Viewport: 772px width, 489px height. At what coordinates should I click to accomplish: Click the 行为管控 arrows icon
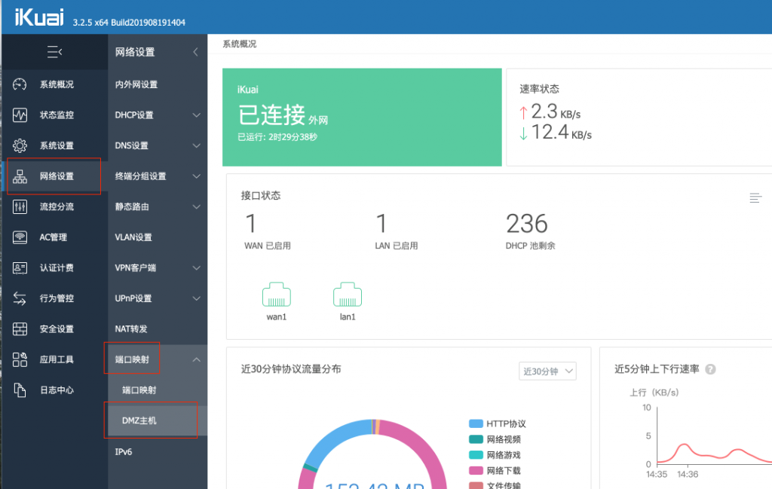click(x=20, y=298)
